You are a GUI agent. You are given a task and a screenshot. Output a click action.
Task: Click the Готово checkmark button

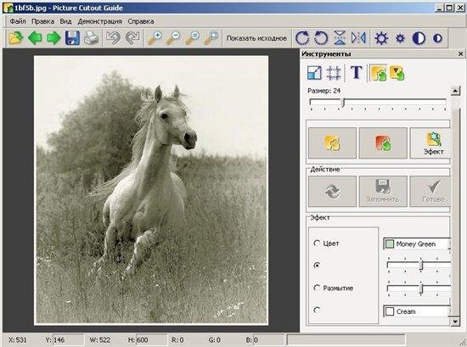(430, 191)
